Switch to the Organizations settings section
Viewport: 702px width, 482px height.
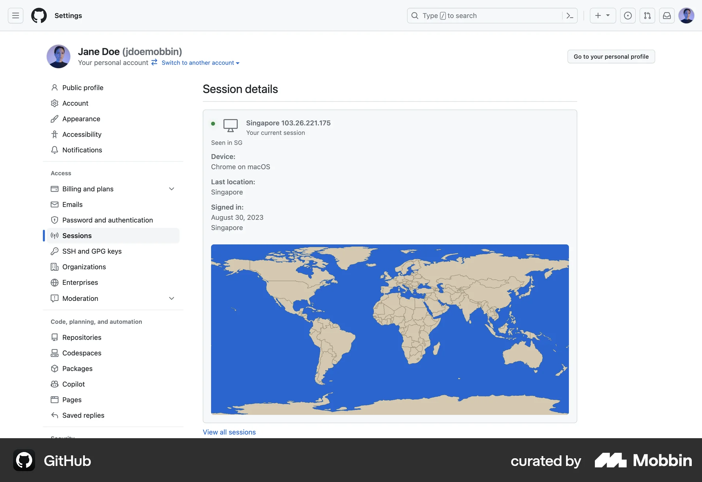click(84, 267)
